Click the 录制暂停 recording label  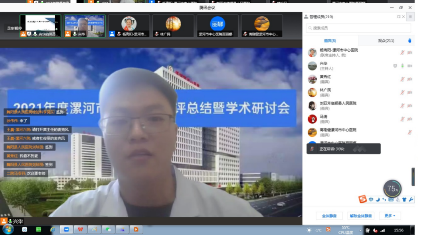pyautogui.click(x=14, y=28)
